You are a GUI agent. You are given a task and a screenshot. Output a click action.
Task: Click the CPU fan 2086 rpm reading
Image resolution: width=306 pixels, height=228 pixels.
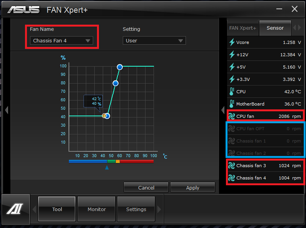289,116
